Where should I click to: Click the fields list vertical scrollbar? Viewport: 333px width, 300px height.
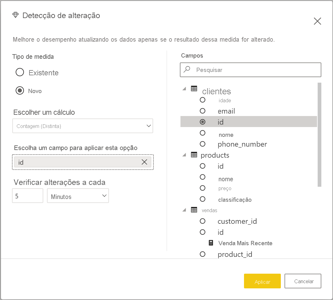click(x=319, y=135)
